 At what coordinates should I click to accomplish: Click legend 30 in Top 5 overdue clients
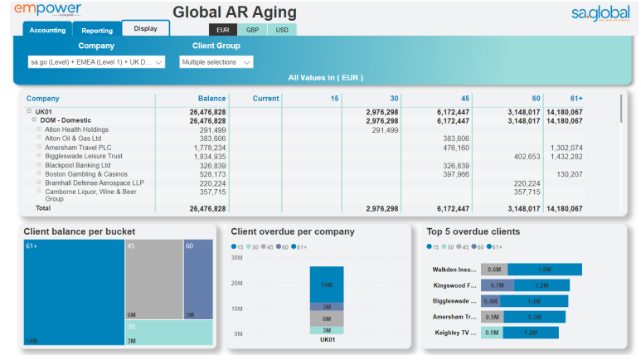coord(448,246)
